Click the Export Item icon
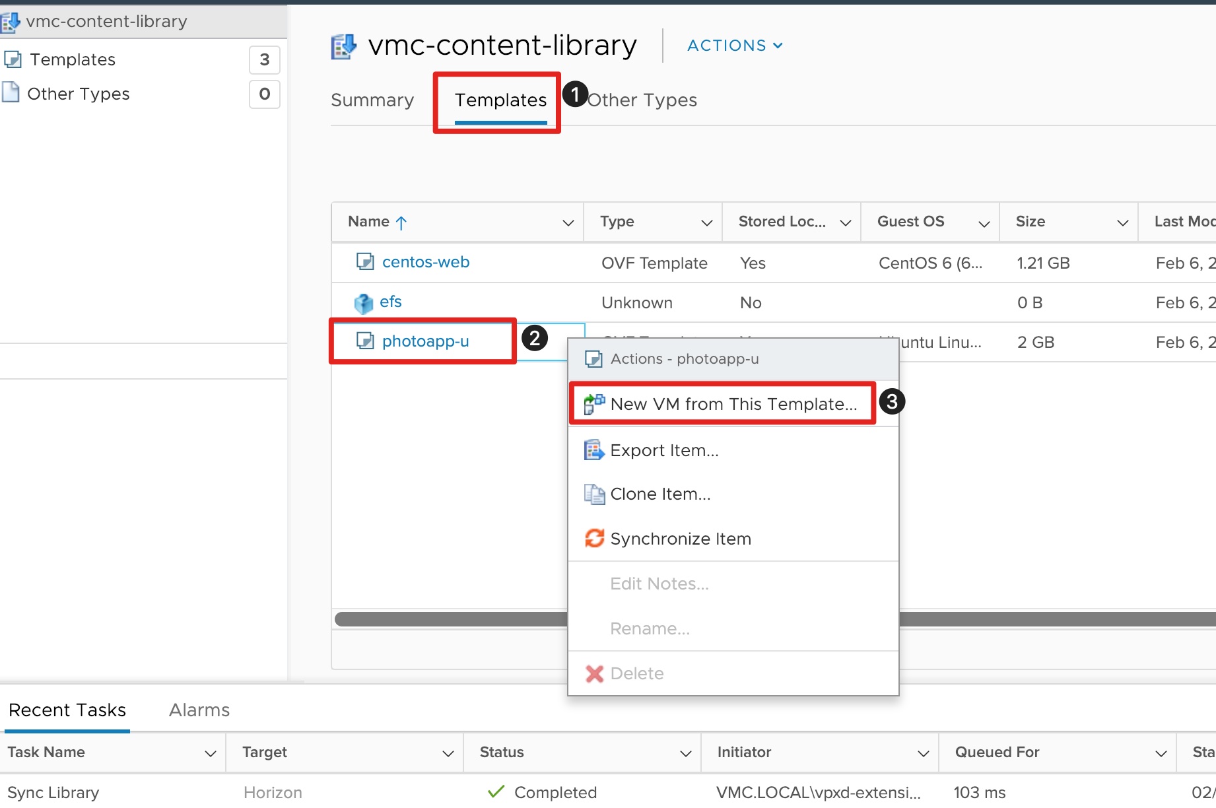Image resolution: width=1216 pixels, height=808 pixels. click(x=594, y=450)
